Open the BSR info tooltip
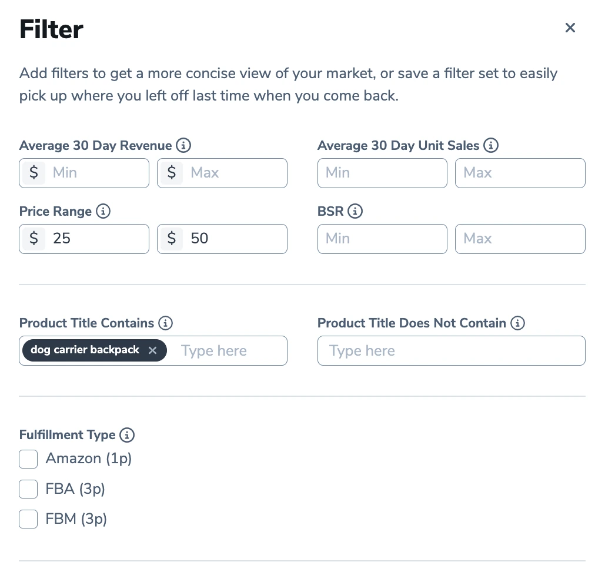 (x=356, y=211)
